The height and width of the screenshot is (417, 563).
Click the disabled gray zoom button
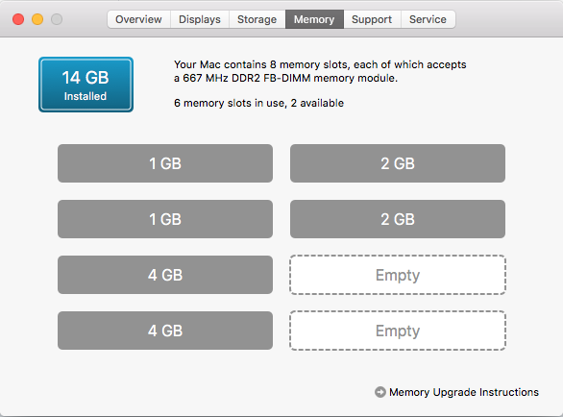click(x=57, y=19)
